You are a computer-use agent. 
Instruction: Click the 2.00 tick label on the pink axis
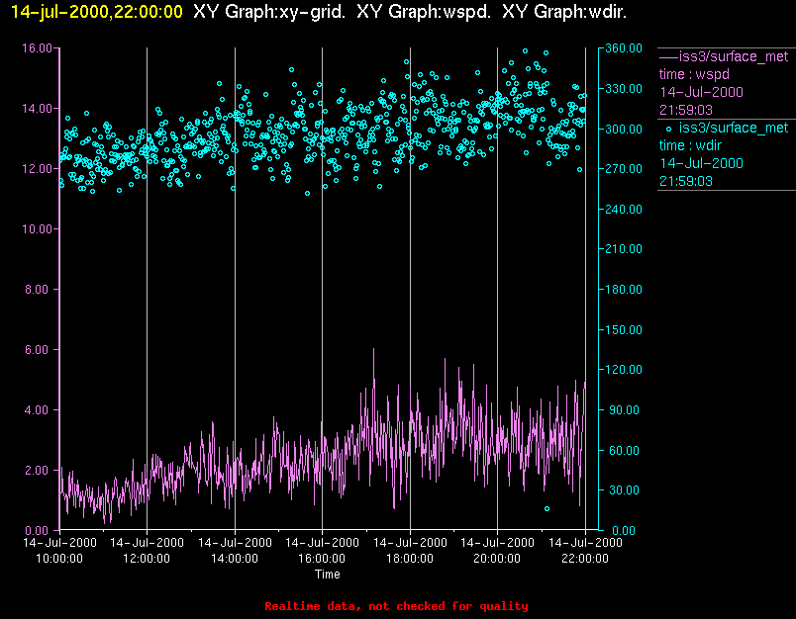(39, 471)
